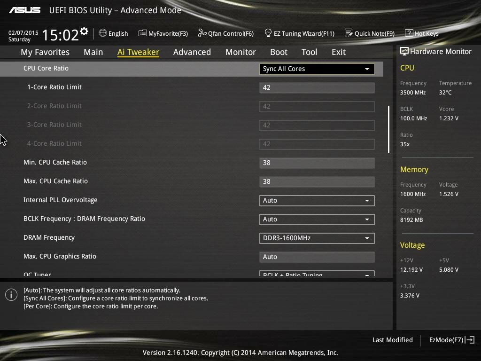This screenshot has height=361, width=481.
Task: Click the +3.3V 3.376 V reading
Action: [x=410, y=295]
